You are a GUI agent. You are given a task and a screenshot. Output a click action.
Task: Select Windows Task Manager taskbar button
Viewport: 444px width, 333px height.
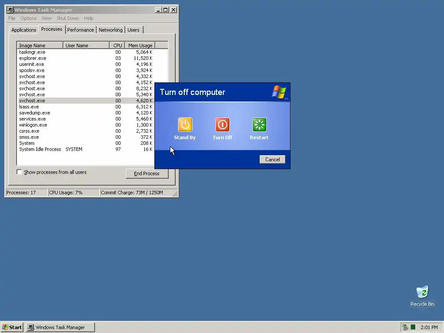(x=60, y=327)
